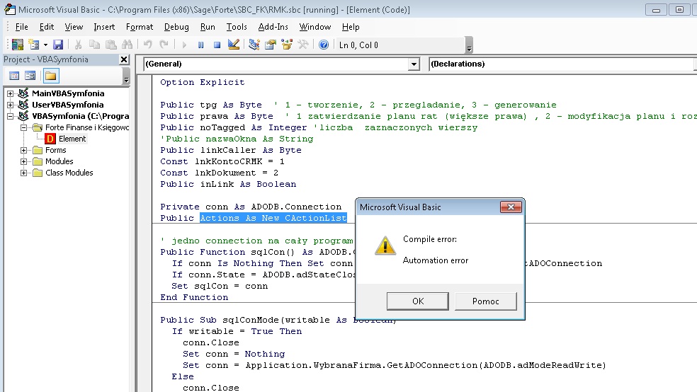The height and width of the screenshot is (392, 697).
Task: Select the MainVBASymfonia project
Action: [68, 93]
